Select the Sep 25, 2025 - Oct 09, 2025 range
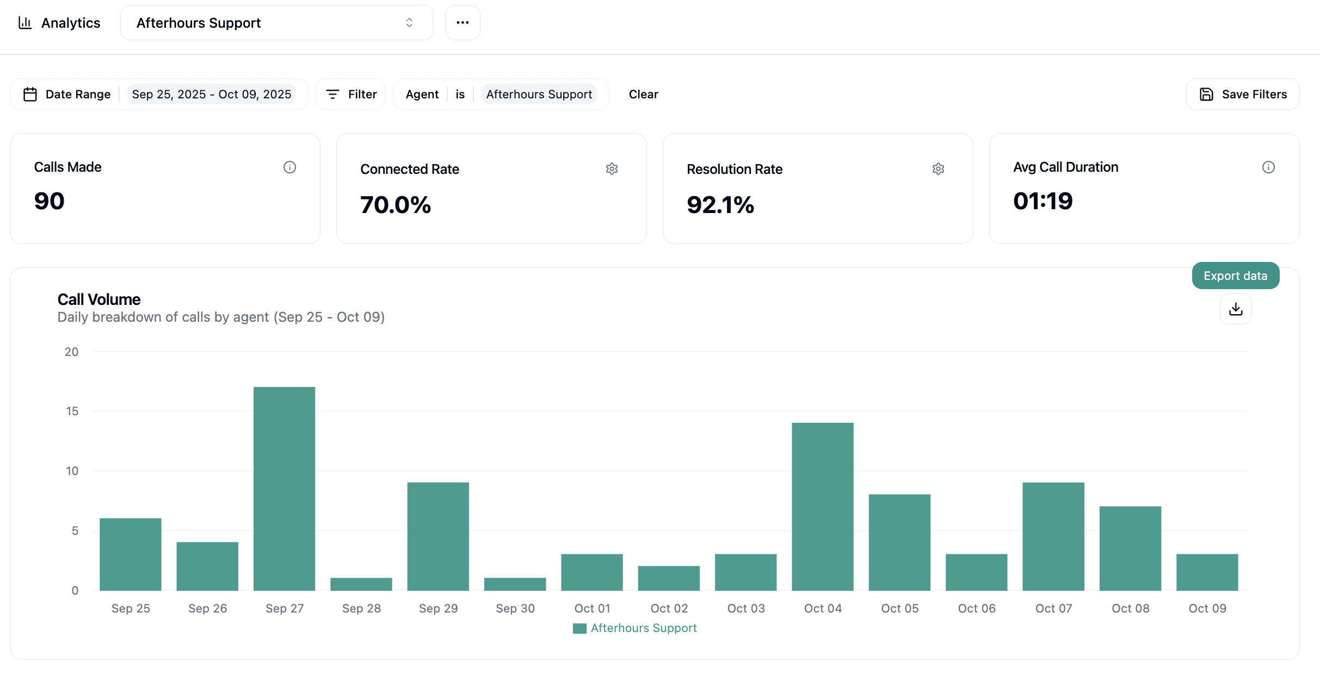 (212, 93)
